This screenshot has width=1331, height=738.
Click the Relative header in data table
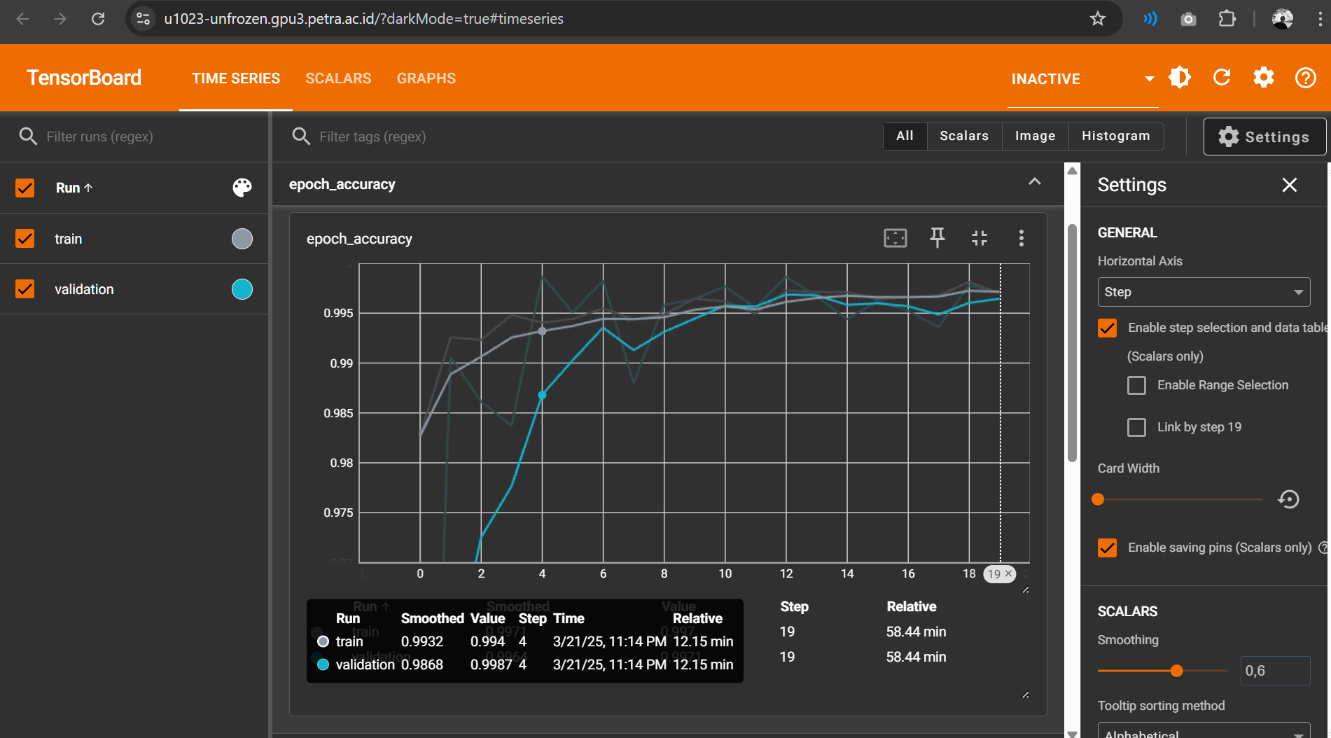[x=911, y=606]
